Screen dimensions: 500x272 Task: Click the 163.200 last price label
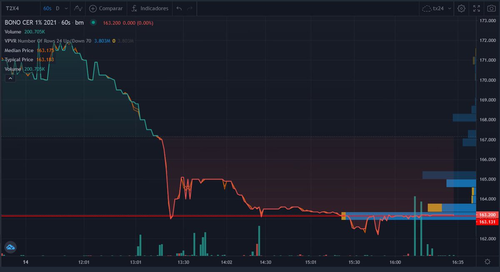tap(487, 215)
